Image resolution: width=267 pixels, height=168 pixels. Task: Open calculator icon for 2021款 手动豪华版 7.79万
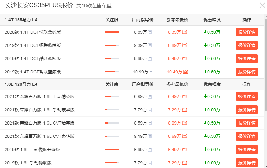(x=150, y=110)
